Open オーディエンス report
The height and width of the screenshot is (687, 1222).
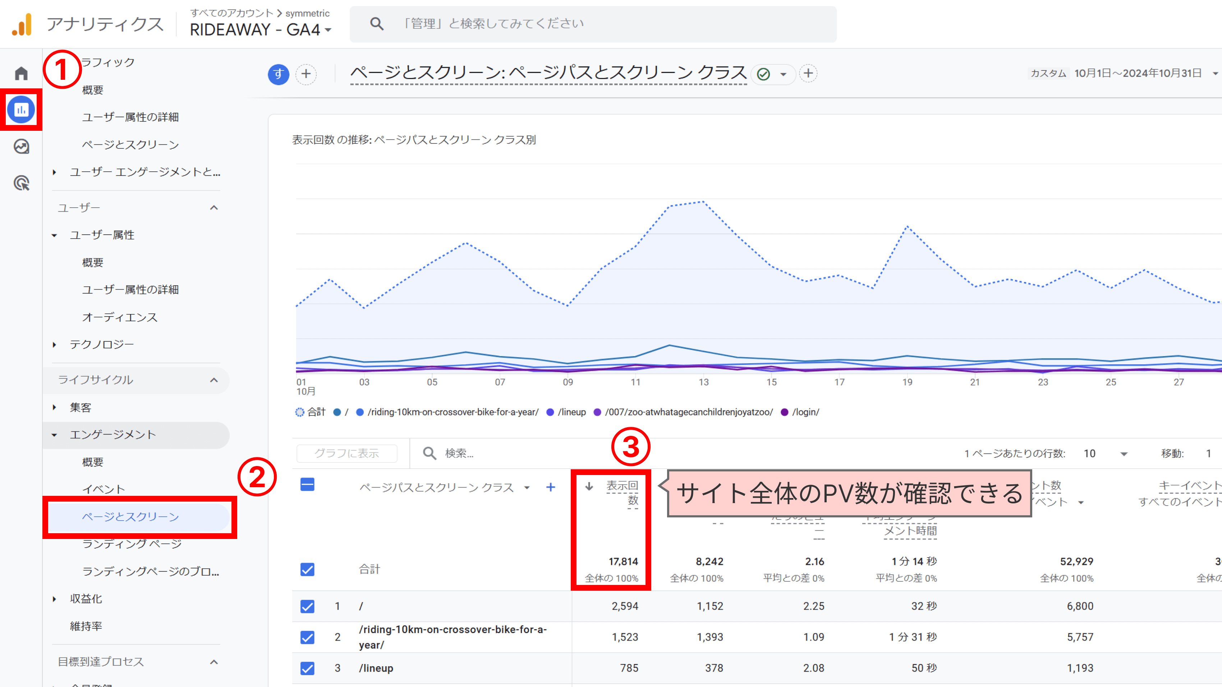point(120,317)
